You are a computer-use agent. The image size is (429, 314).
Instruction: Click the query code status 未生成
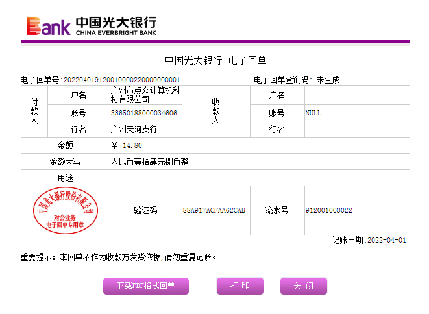[x=328, y=80]
